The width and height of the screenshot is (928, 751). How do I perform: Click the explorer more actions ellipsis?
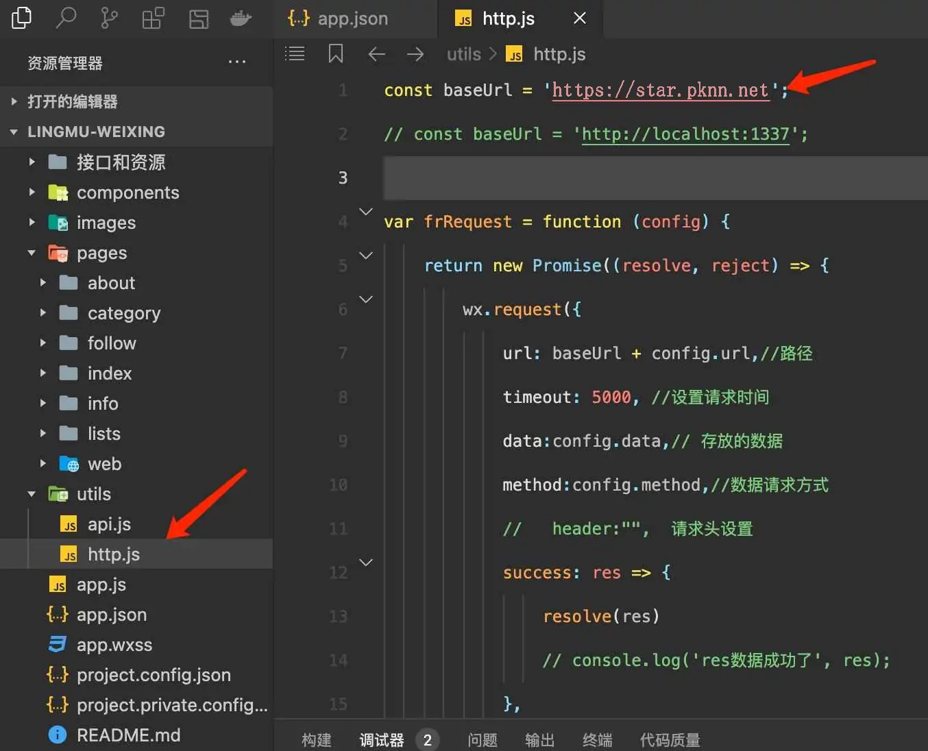click(237, 62)
